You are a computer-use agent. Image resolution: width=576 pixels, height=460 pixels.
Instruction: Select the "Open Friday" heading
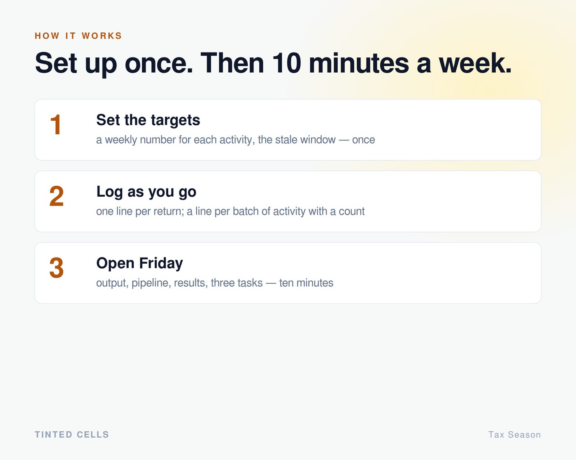tap(139, 263)
